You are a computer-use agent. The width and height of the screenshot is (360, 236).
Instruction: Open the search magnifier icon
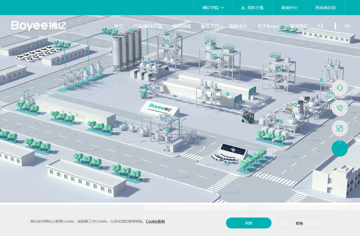click(321, 26)
